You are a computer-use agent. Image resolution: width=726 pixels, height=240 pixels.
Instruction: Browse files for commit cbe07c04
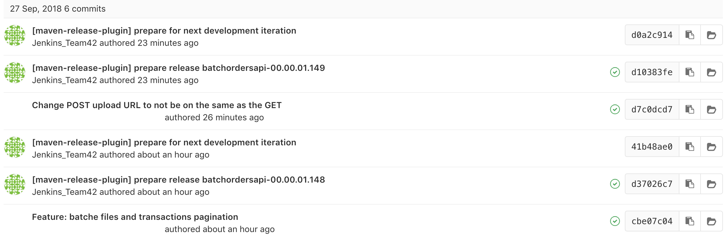click(712, 221)
